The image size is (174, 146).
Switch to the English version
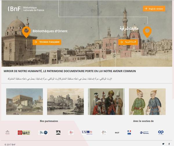tap(154, 9)
